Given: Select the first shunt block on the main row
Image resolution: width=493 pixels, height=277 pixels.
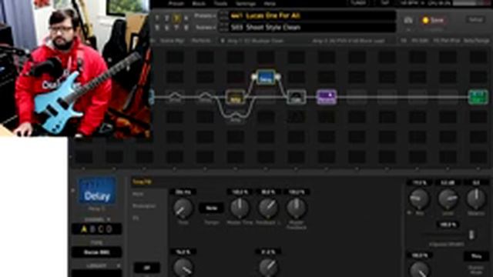Looking at the screenshot, I should click(x=175, y=98).
